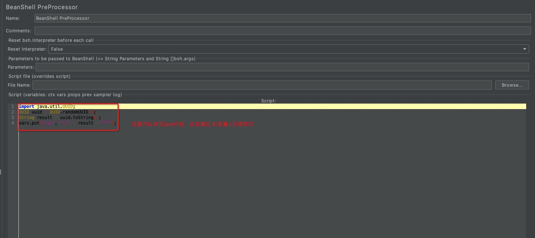Click line number 4 in the gutter
Screen dimensions: 535x238
[13, 123]
